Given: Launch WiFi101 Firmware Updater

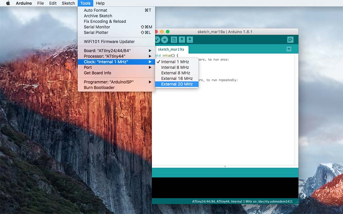Looking at the screenshot, I should [x=116, y=42].
